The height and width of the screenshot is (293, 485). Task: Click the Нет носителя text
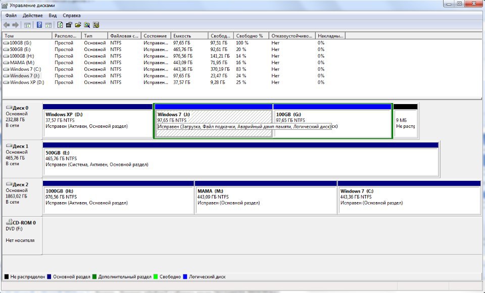pos(20,240)
